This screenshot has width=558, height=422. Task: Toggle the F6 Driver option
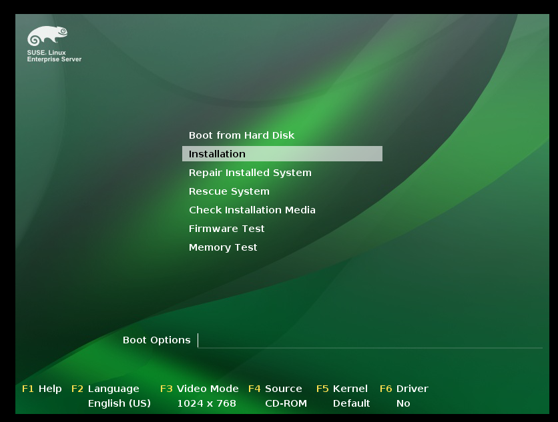point(400,388)
